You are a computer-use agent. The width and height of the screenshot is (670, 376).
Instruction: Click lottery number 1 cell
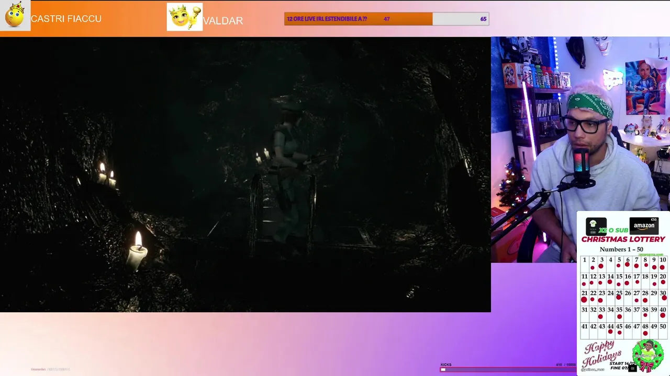click(584, 263)
